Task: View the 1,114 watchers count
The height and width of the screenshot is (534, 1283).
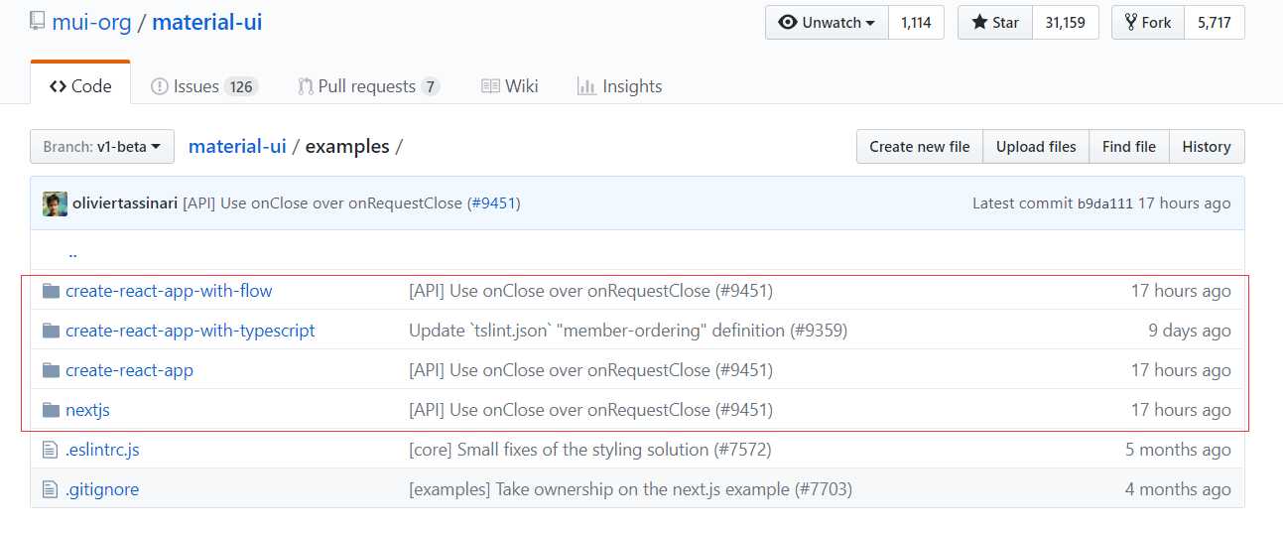Action: click(916, 23)
